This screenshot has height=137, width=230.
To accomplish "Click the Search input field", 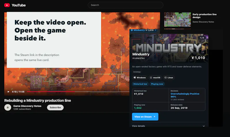I will (x=125, y=5).
